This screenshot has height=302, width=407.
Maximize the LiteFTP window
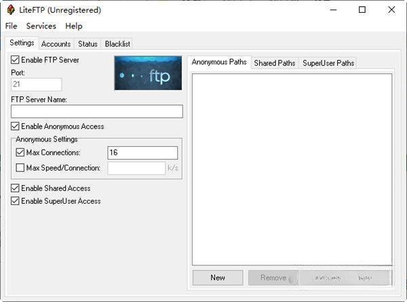(x=362, y=10)
